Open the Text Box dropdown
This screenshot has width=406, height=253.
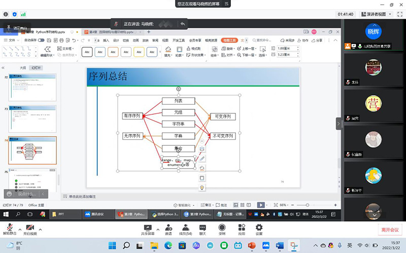pos(65,49)
